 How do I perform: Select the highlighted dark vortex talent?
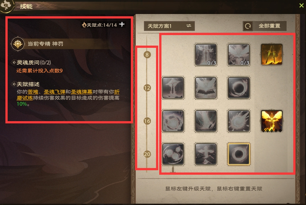pos(239,154)
